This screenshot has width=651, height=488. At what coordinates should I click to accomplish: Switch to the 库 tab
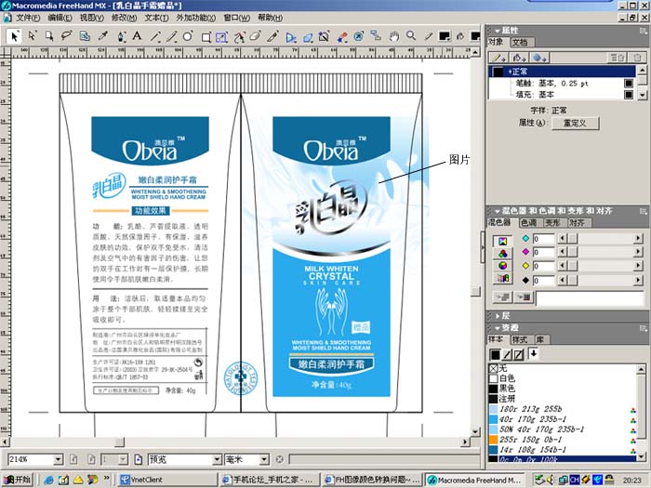[540, 339]
